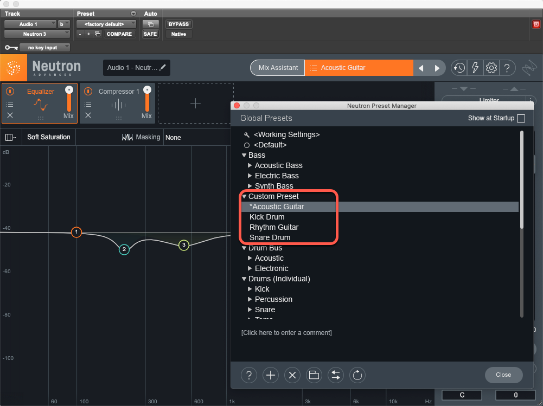The width and height of the screenshot is (543, 406).
Task: Toggle Show at Startup checkbox
Action: 521,118
